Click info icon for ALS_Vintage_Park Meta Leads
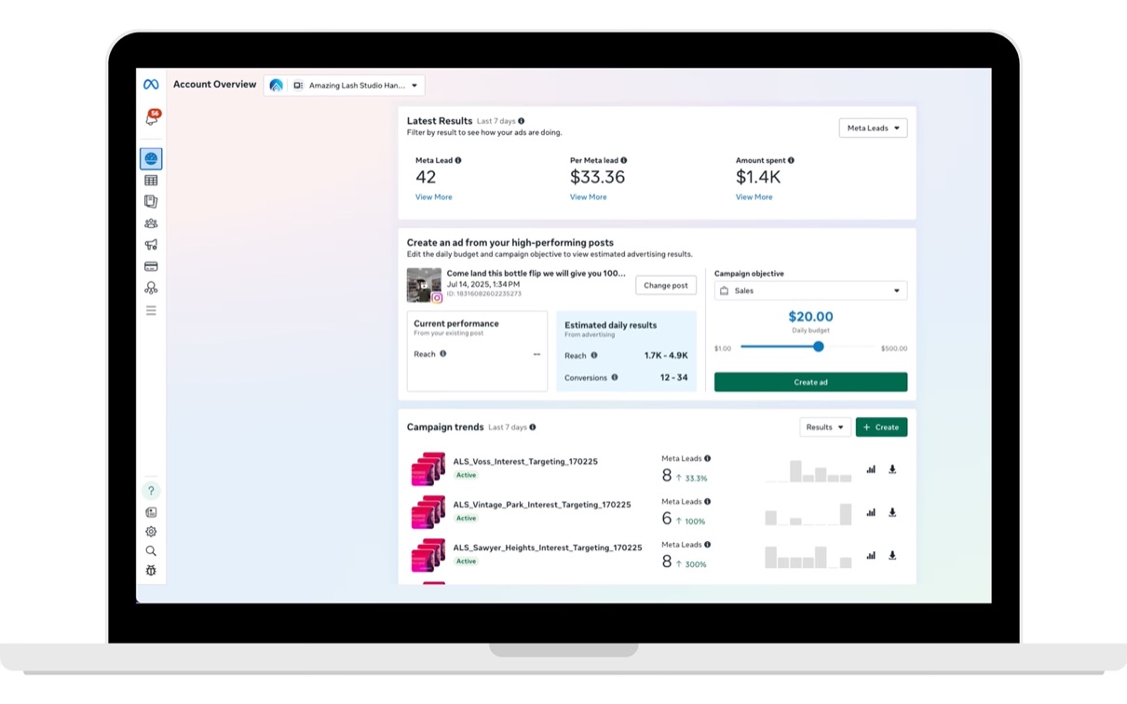 coord(708,501)
